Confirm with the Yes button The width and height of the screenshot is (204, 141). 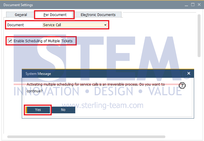(38, 110)
